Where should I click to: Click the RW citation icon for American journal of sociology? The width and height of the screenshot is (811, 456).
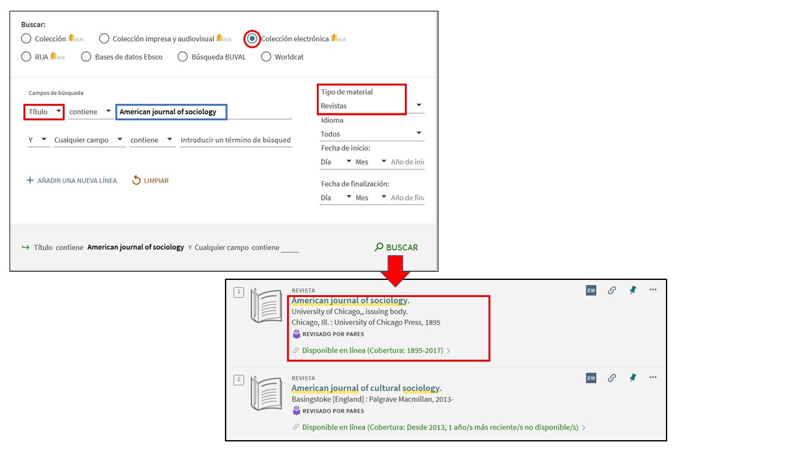click(591, 290)
